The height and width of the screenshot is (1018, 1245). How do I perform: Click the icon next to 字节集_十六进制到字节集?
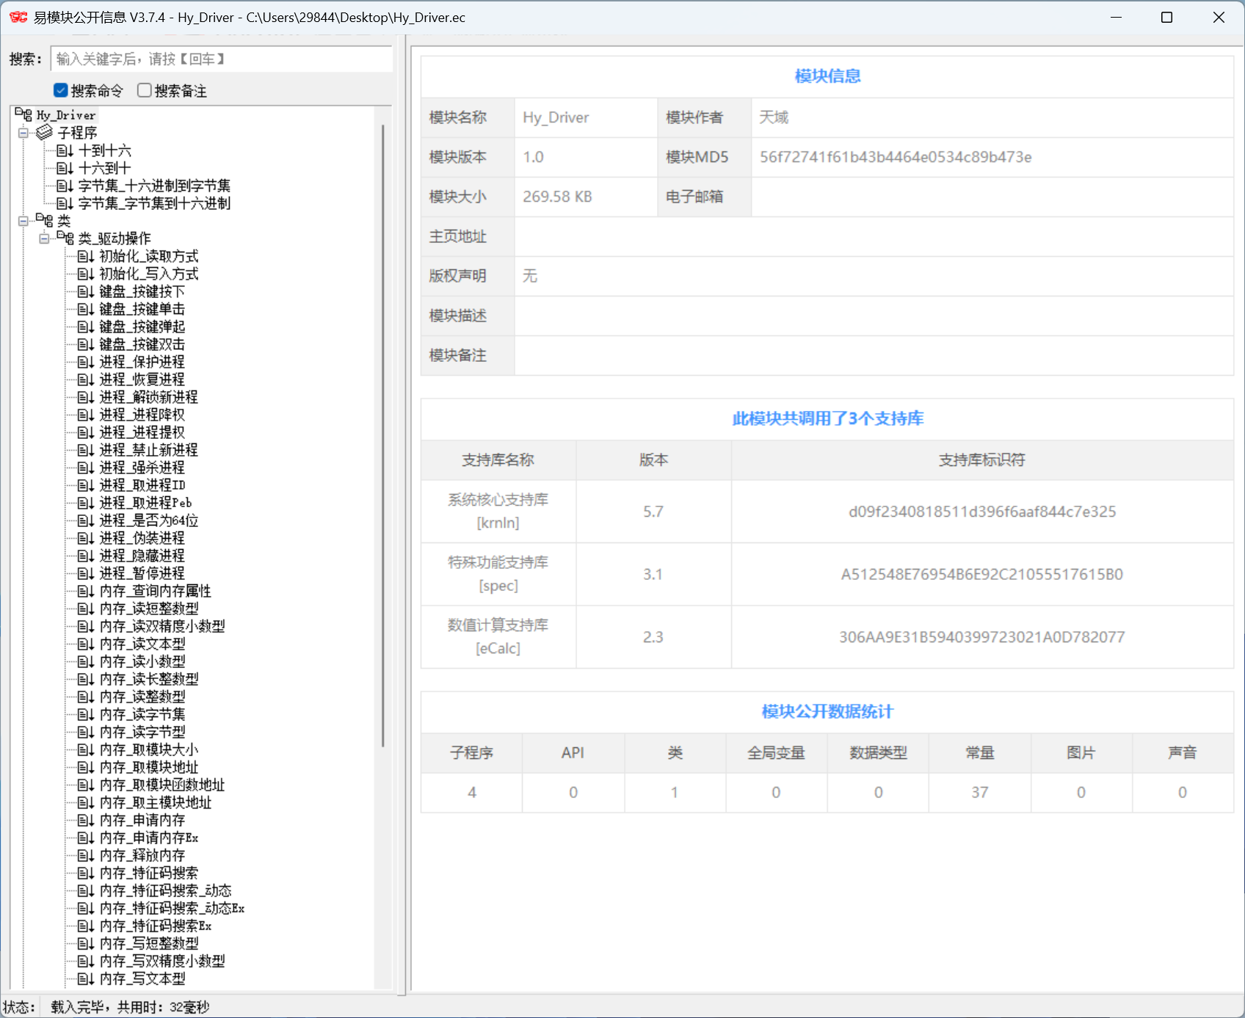pyautogui.click(x=65, y=186)
